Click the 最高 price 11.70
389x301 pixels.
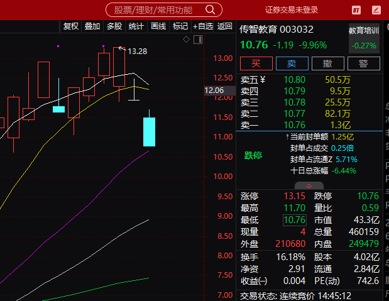[x=295, y=208]
